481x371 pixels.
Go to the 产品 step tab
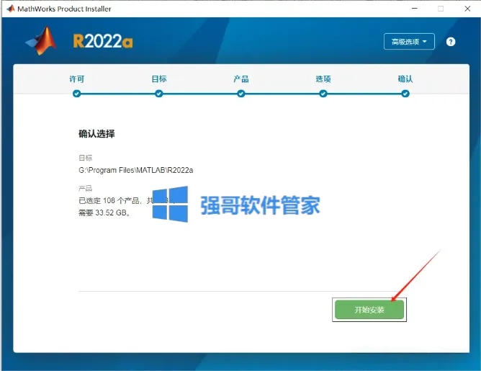[x=241, y=79]
